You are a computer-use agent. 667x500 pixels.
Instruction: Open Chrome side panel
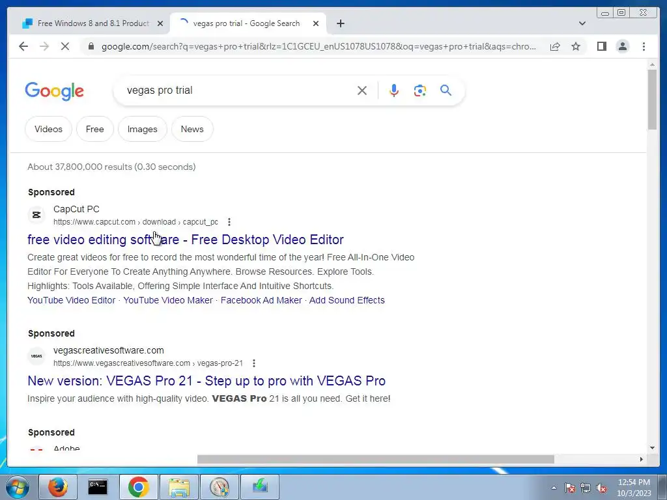pos(601,46)
